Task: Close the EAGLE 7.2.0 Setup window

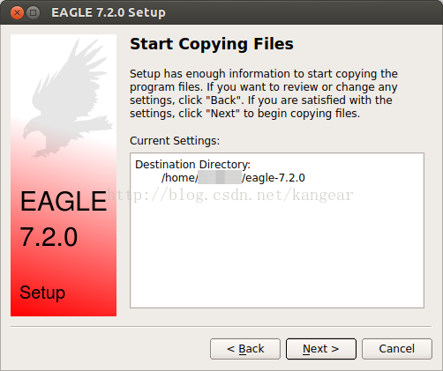Action: (17, 13)
